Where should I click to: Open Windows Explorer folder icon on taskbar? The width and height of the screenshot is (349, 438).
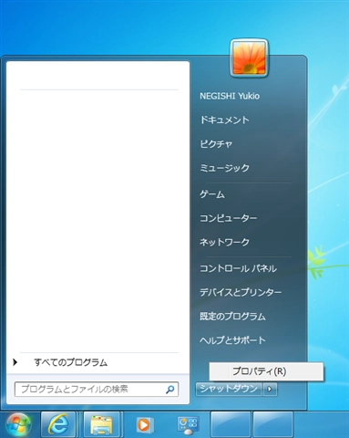(102, 424)
